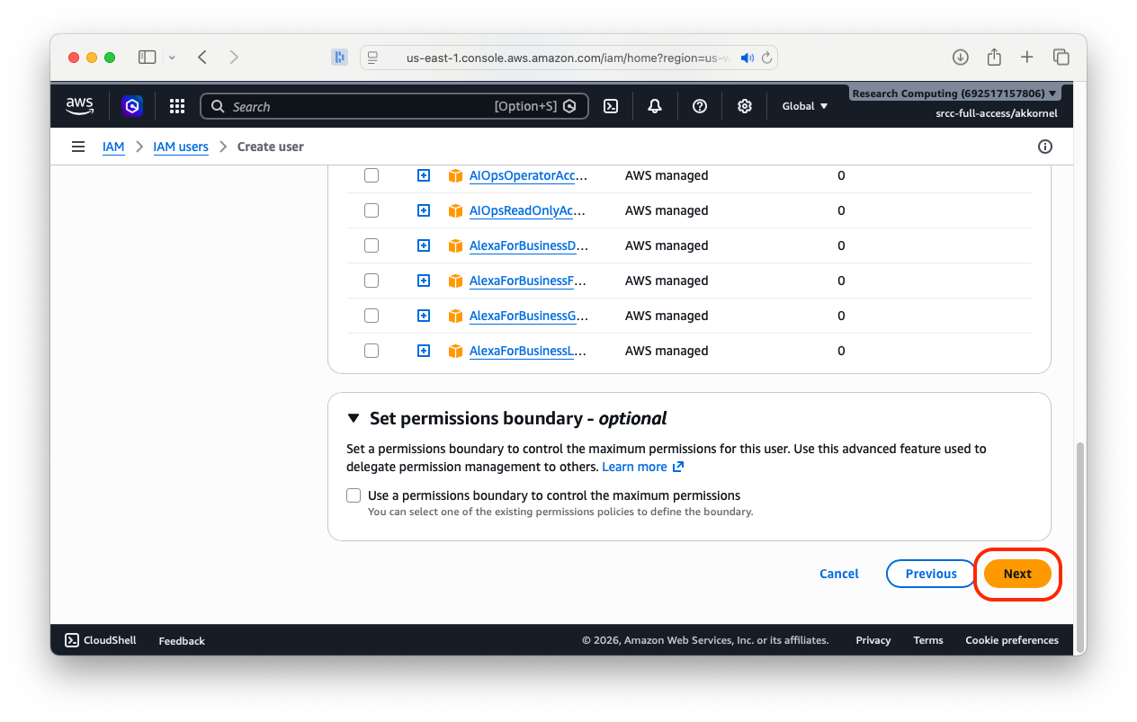
Task: Open Terms link in footer
Action: tap(928, 640)
